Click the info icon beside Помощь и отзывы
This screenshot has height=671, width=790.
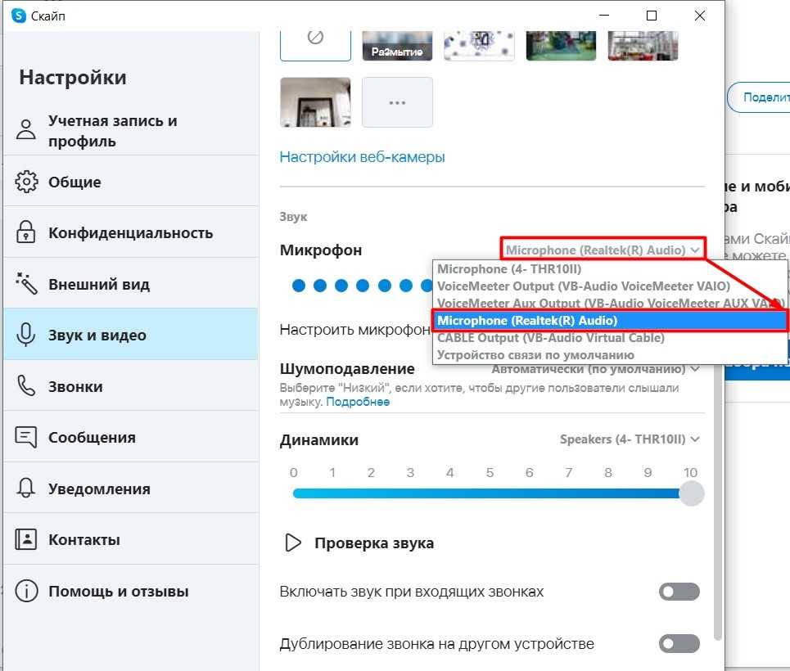(x=26, y=591)
